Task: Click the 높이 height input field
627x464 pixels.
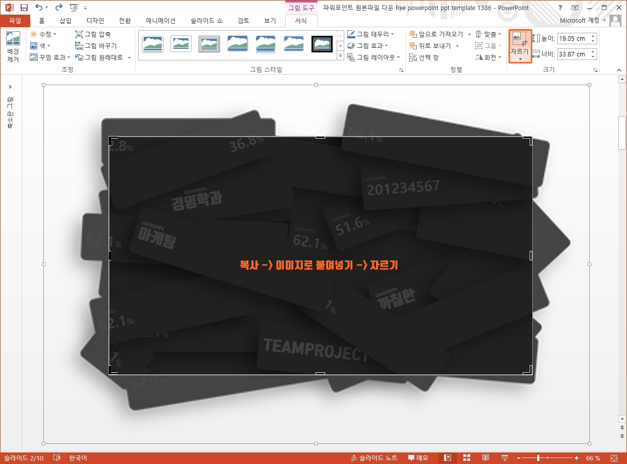Action: click(x=573, y=38)
